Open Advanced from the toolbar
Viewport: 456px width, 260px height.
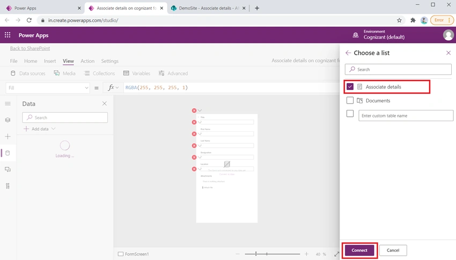tap(173, 73)
